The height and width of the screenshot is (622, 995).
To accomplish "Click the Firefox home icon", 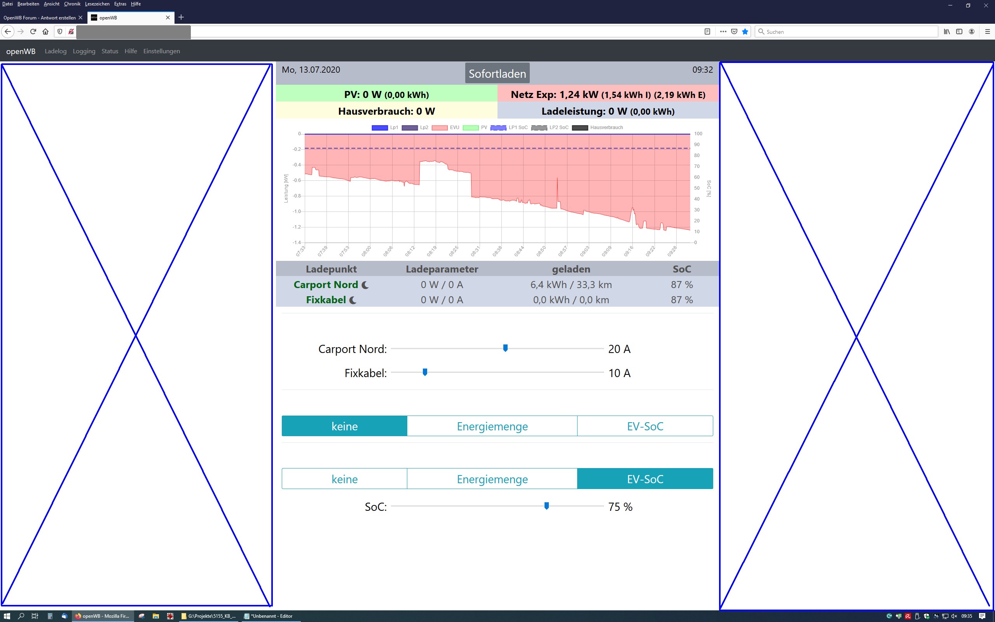I will 45,31.
